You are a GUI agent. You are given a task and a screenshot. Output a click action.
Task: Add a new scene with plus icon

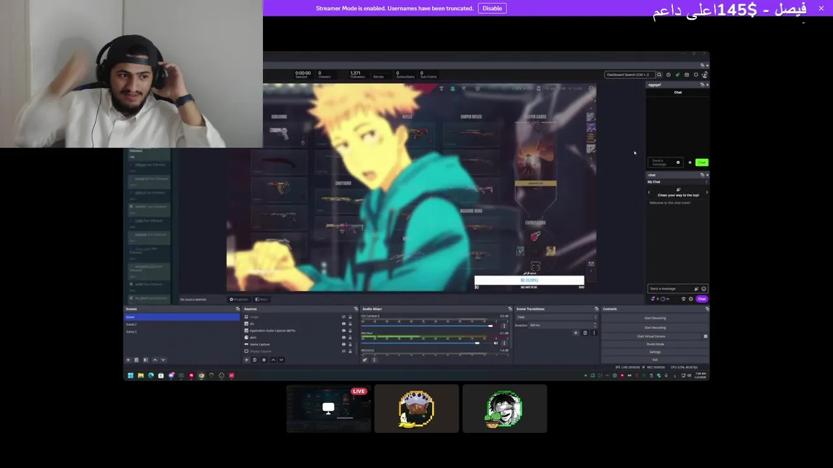(128, 359)
